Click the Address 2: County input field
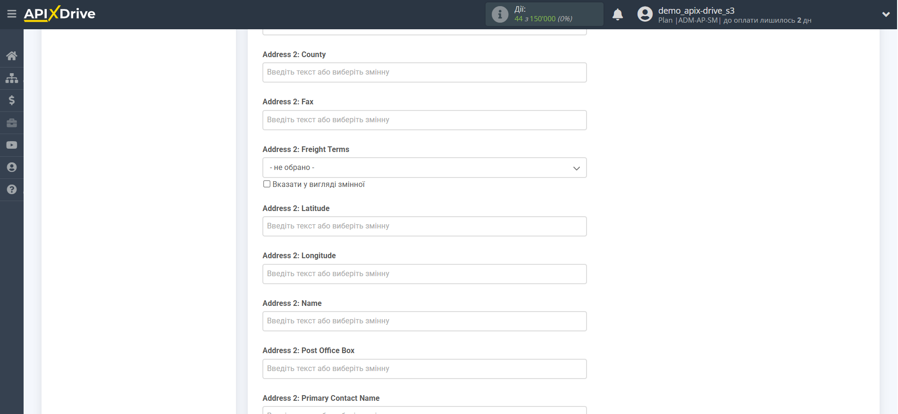 tap(424, 72)
